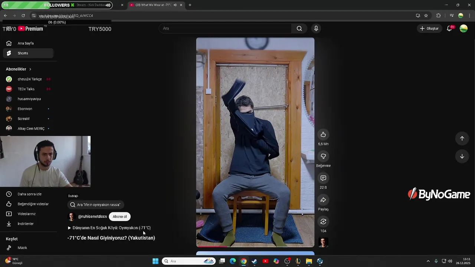
Task: Subscribe with Abone ol button
Action: click(x=119, y=217)
